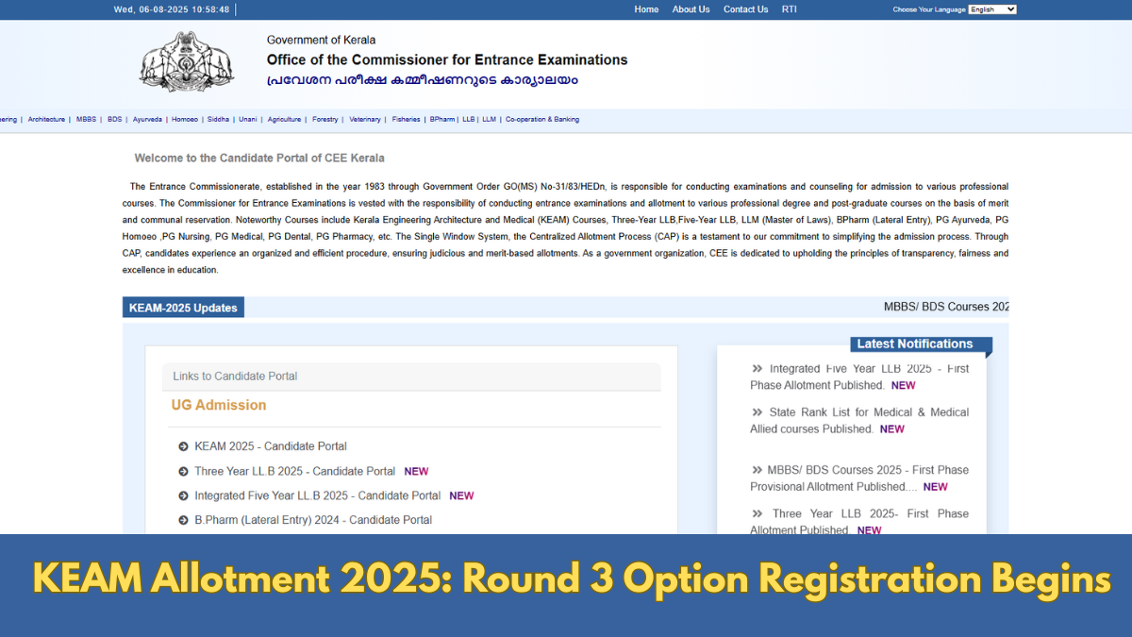
Task: Go to the Forestry course link
Action: tap(325, 120)
